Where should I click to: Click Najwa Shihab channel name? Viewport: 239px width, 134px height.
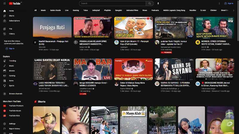pyautogui.click(x=125, y=88)
